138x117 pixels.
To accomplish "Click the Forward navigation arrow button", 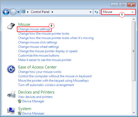I will [13, 12].
